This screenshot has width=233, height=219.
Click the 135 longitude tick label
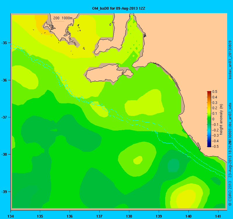click(40, 216)
